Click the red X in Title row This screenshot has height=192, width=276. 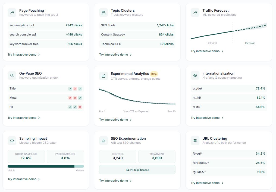75,88
